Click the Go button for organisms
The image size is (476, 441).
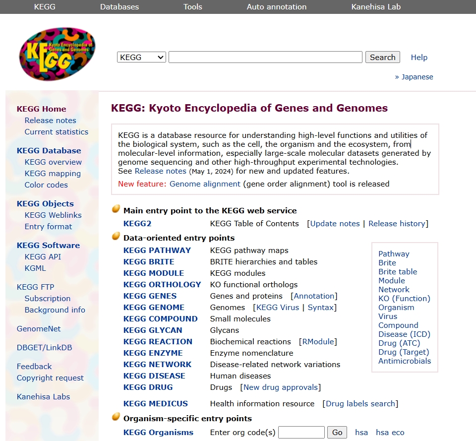point(337,432)
